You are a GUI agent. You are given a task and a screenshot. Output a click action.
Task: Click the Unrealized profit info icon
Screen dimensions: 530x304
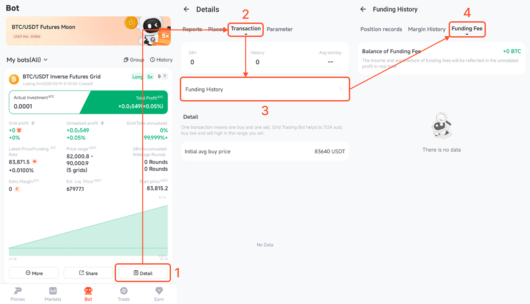(x=102, y=123)
